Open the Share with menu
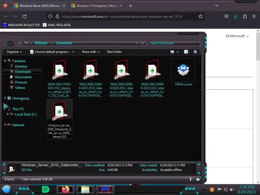 click(91, 52)
